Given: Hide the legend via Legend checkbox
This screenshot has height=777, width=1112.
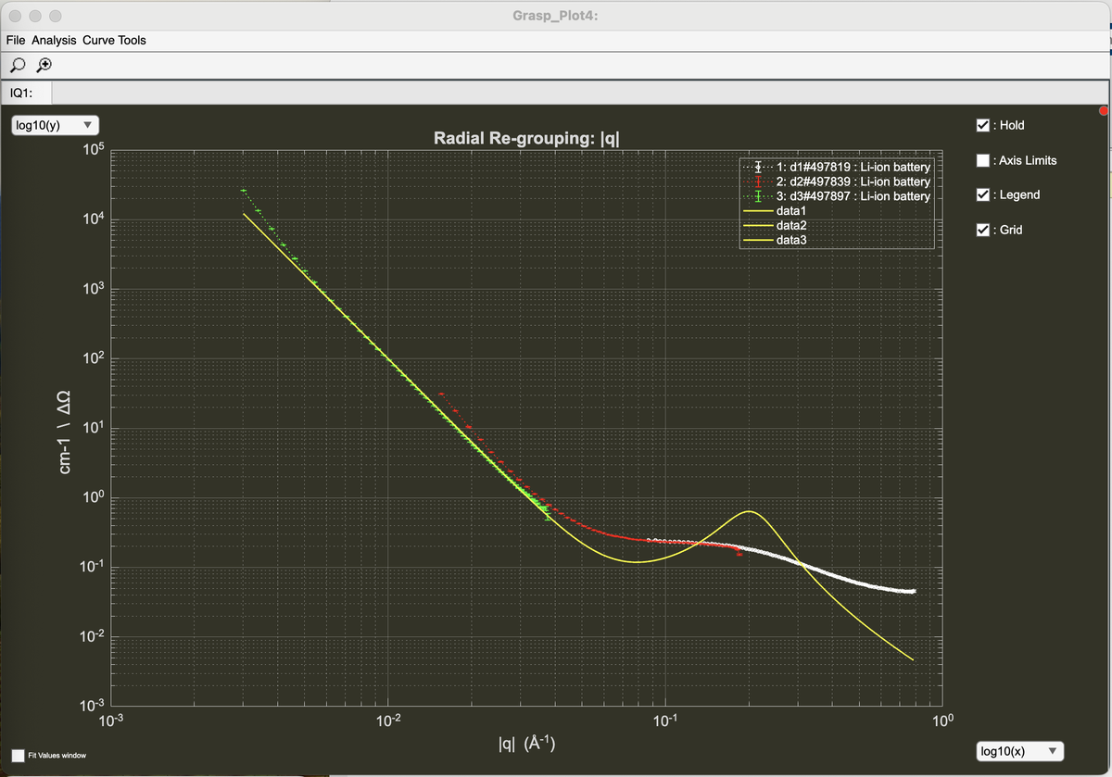Looking at the screenshot, I should click(x=983, y=194).
